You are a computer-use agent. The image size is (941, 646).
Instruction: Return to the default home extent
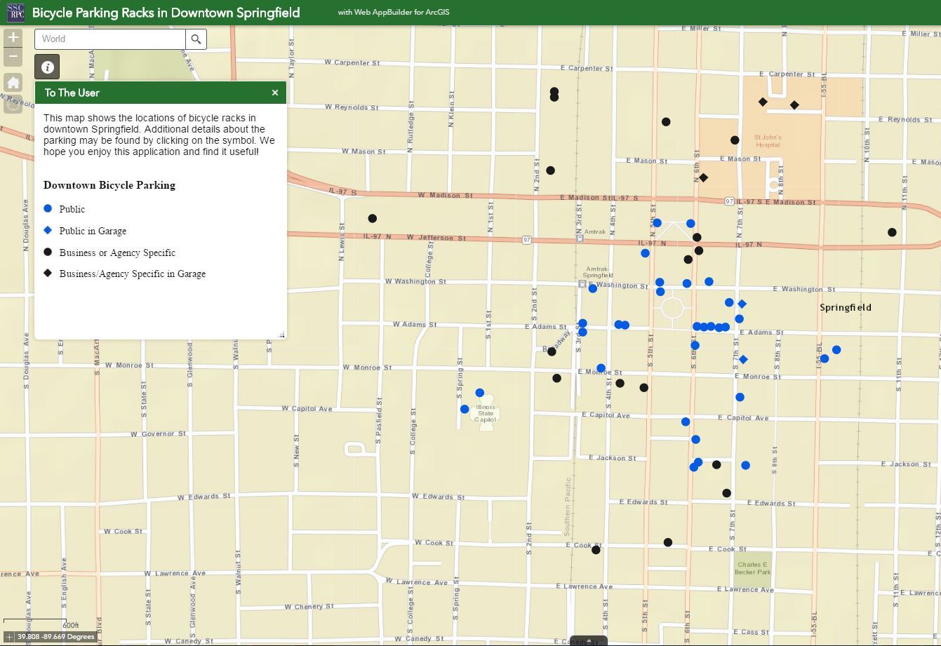point(13,83)
